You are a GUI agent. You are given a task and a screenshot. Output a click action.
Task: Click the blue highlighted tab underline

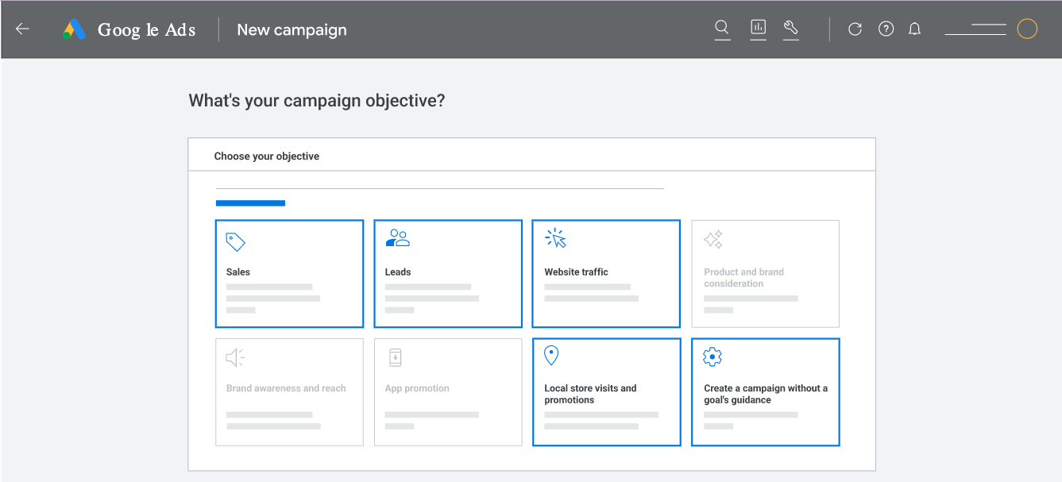tap(250, 203)
